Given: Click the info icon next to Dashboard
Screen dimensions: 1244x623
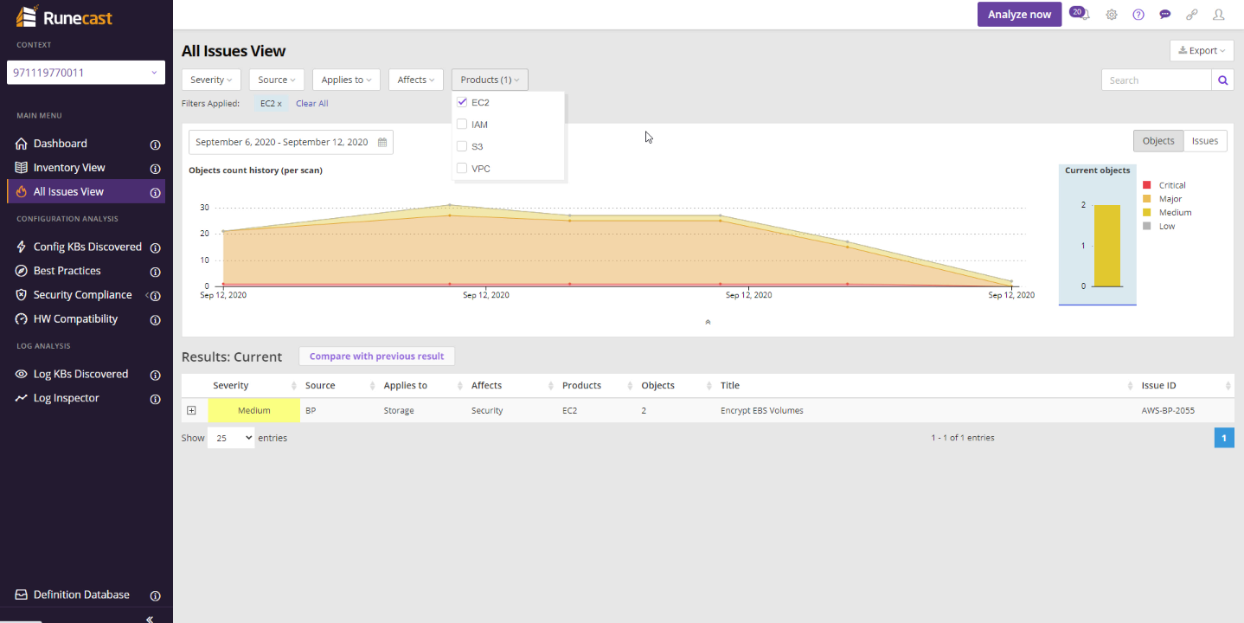Looking at the screenshot, I should coord(156,145).
